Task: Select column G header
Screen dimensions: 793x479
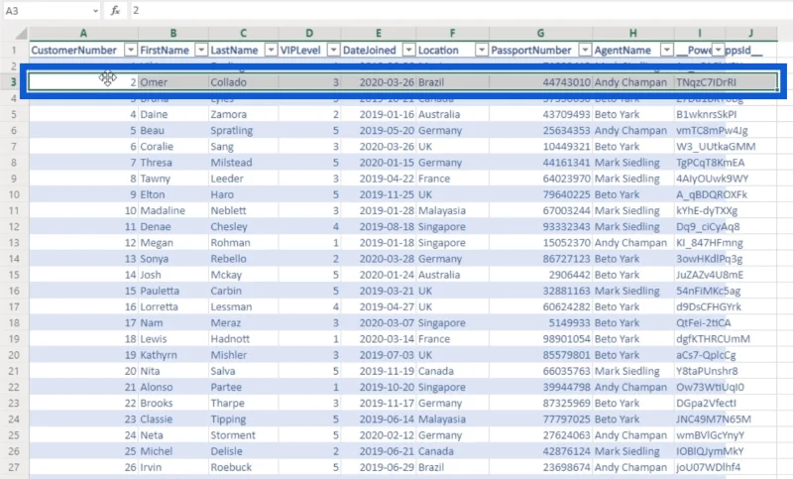Action: click(540, 34)
